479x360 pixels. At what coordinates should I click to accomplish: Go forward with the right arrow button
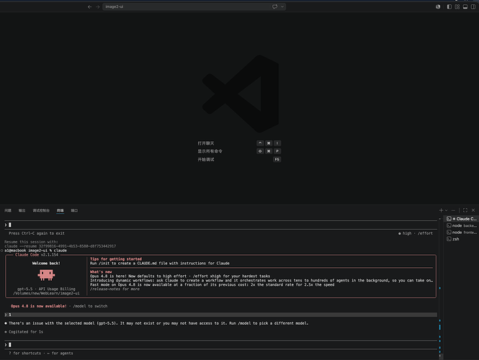(x=98, y=6)
